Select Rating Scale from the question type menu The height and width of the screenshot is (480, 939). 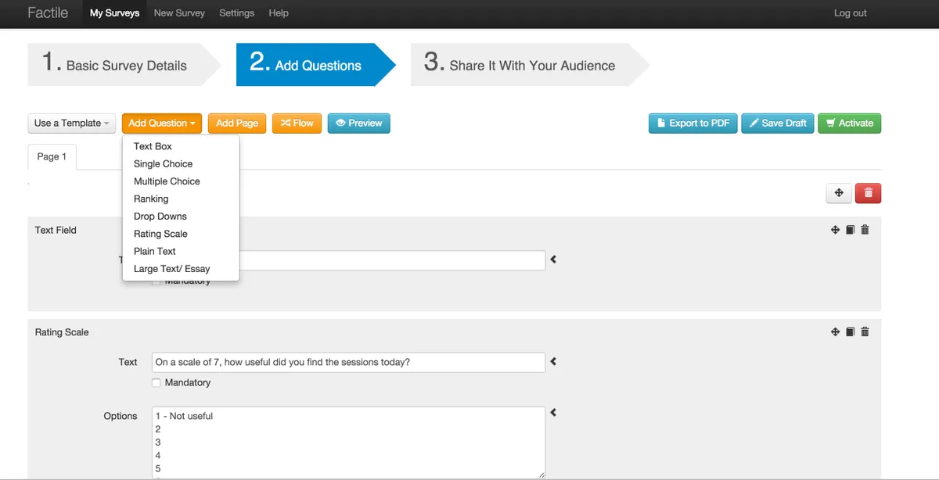click(x=160, y=234)
